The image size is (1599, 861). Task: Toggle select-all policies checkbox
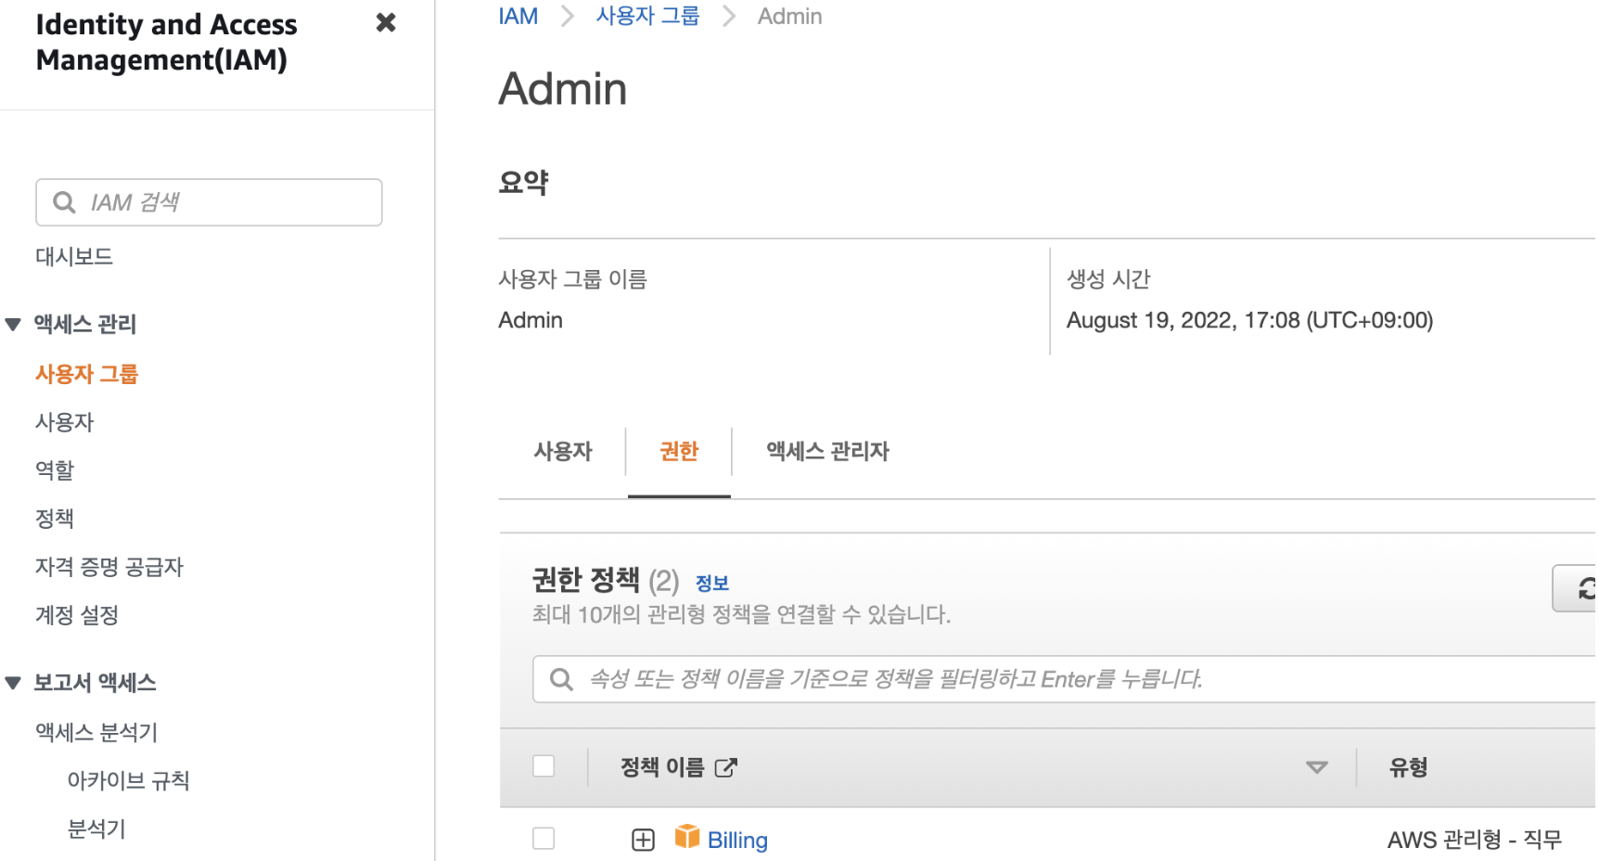[544, 766]
